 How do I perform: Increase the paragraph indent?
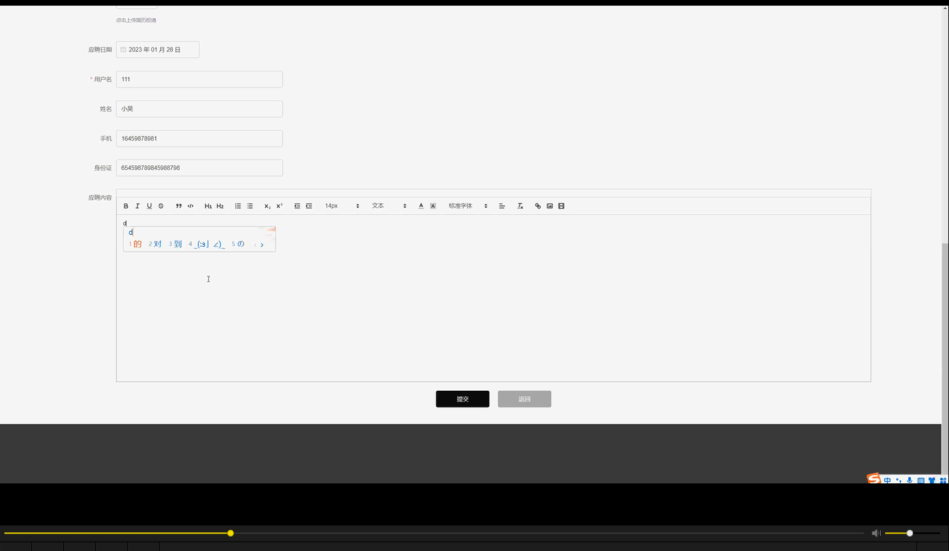click(x=309, y=206)
